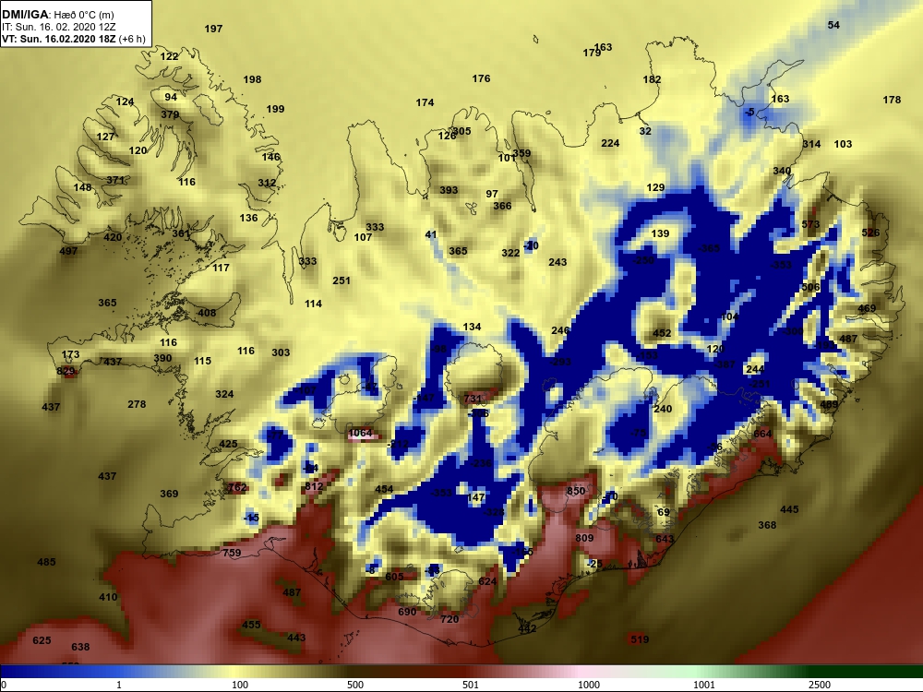Click the 720 value label
Viewport: 923px width, 692px height.
pyautogui.click(x=450, y=619)
